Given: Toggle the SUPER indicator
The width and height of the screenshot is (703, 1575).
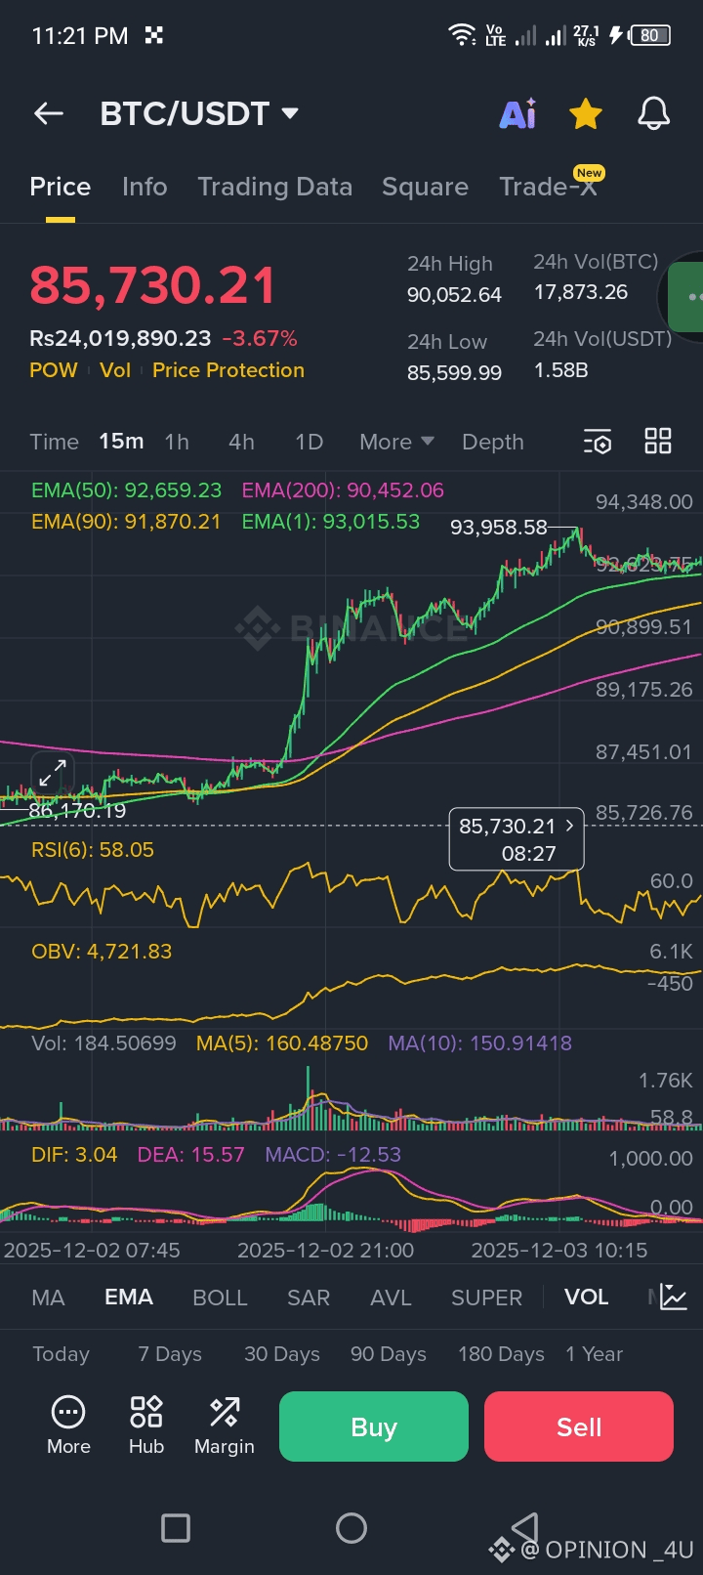Looking at the screenshot, I should point(486,1298).
